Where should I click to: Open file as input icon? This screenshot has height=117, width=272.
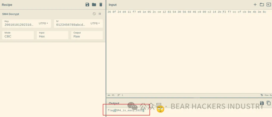[268, 5]
